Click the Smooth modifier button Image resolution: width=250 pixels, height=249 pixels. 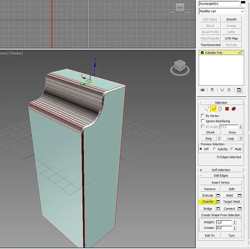pos(231,19)
